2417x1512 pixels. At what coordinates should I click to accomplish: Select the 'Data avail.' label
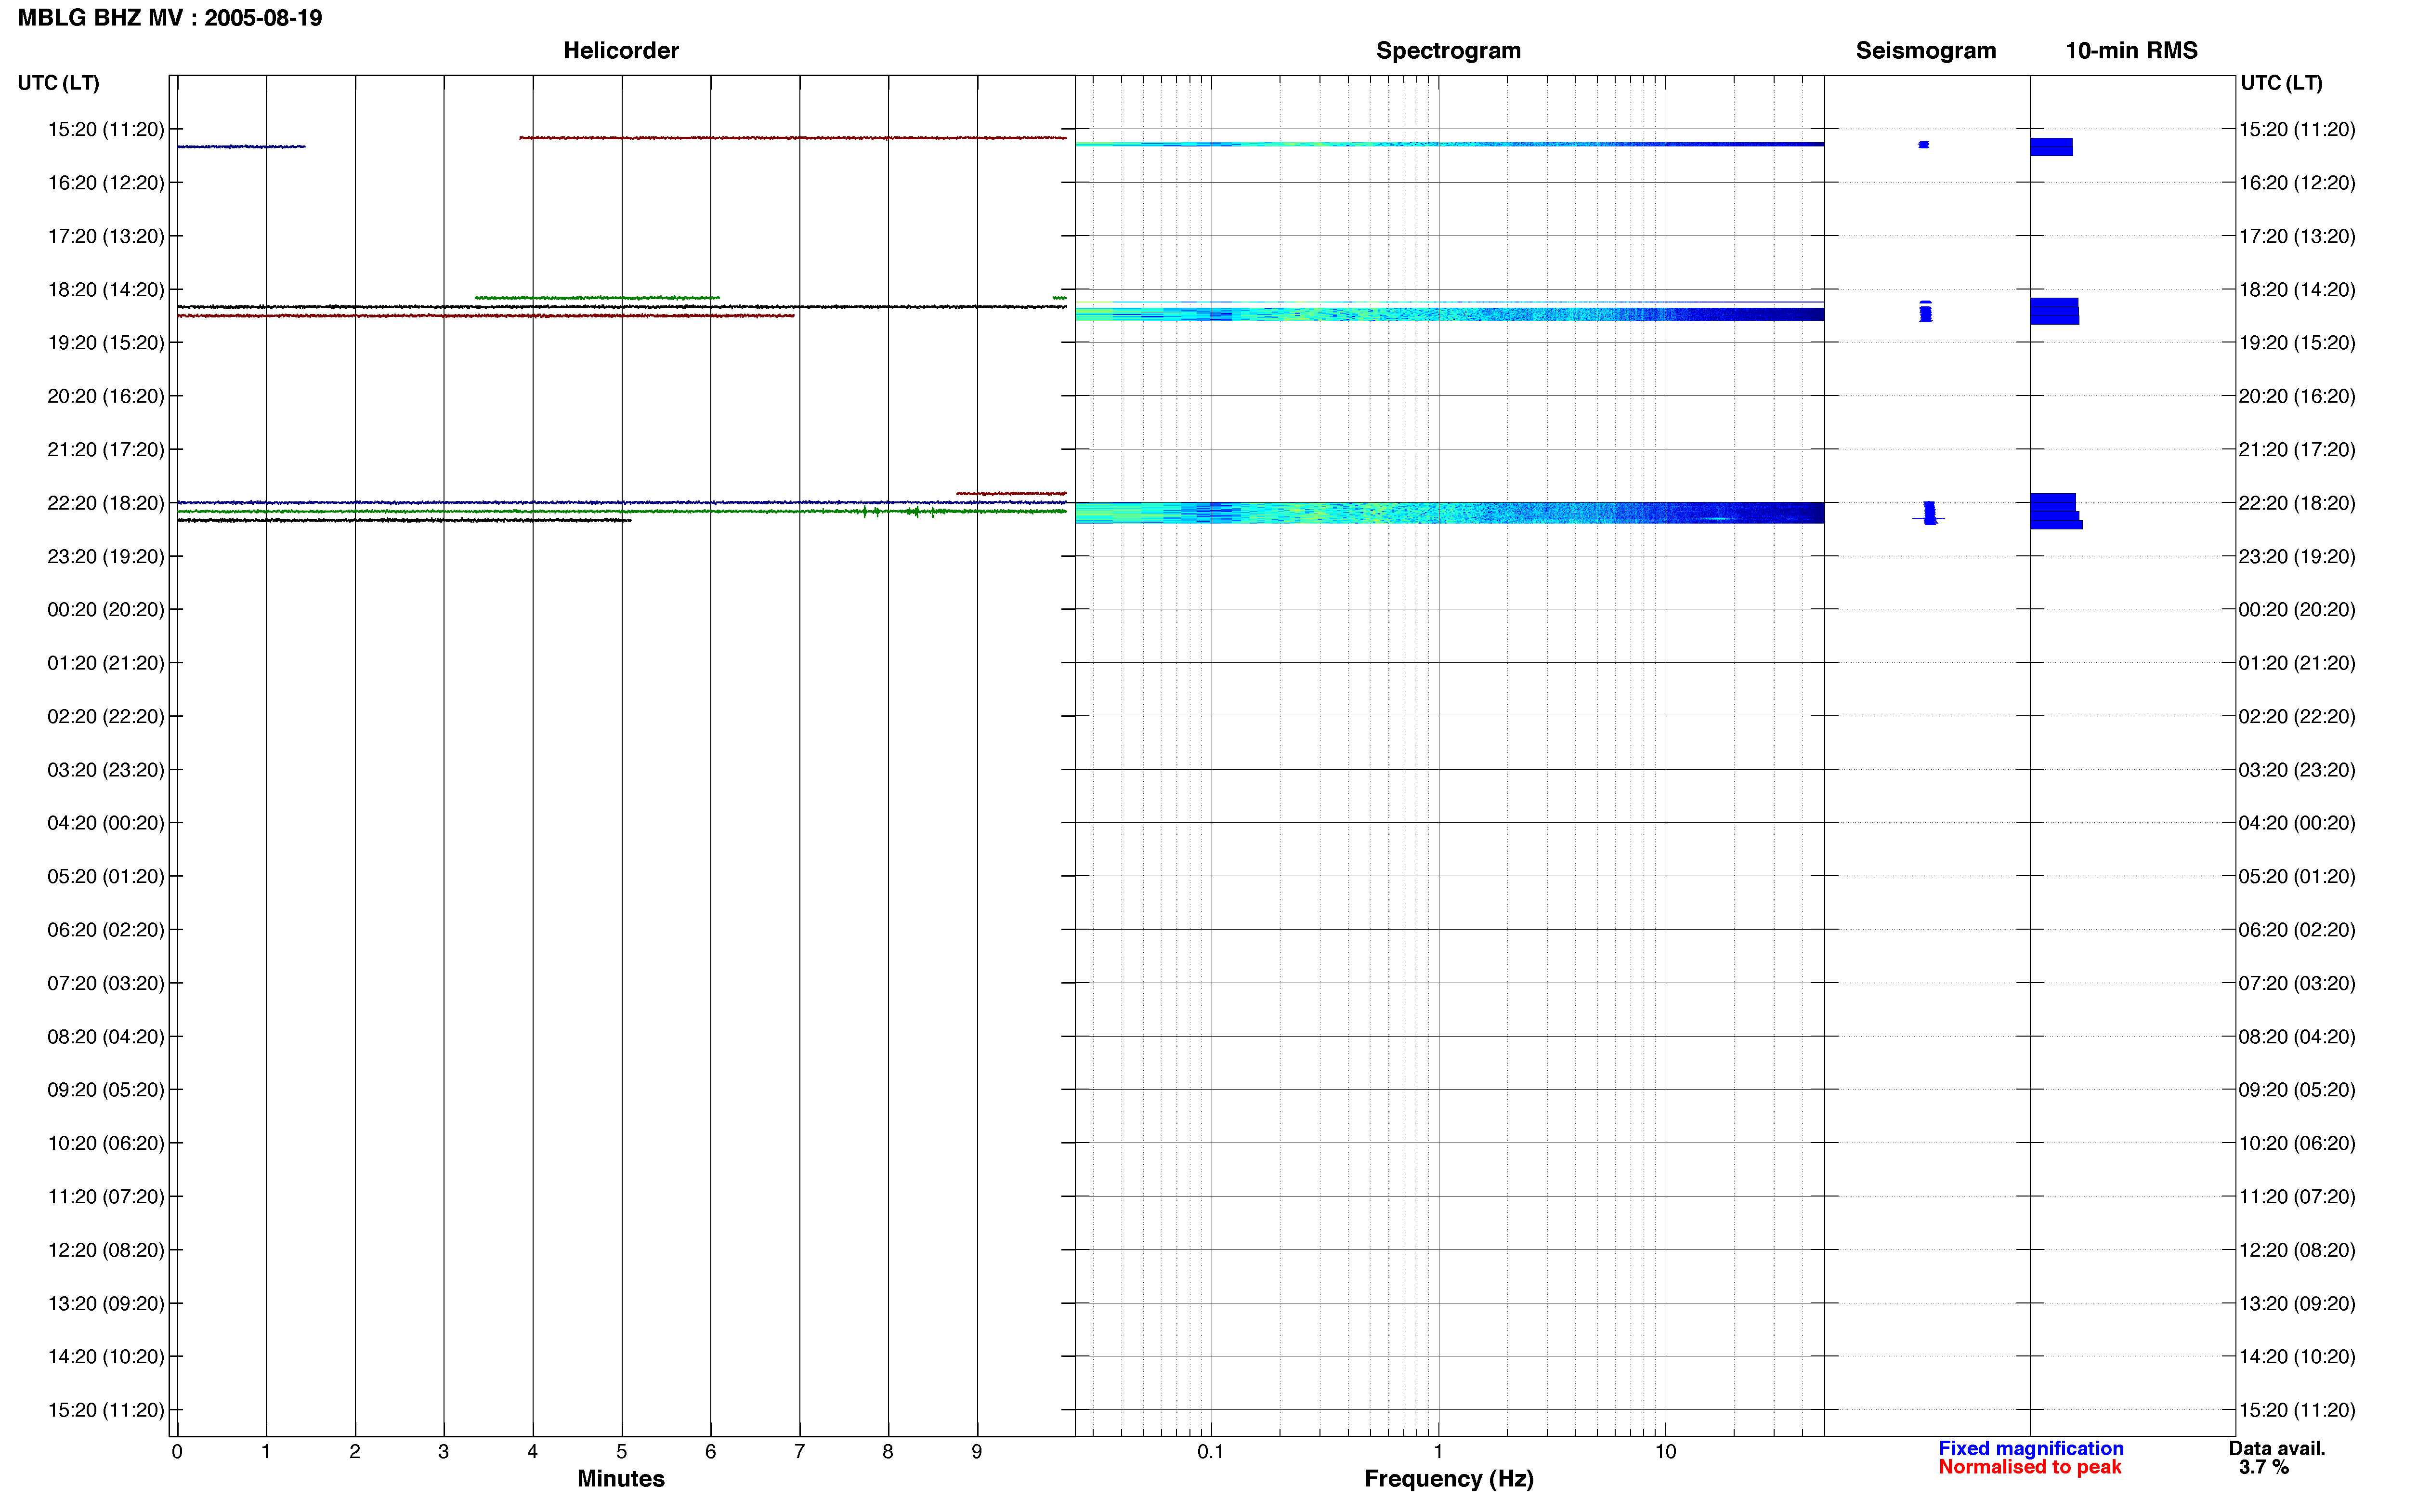(x=2277, y=1448)
